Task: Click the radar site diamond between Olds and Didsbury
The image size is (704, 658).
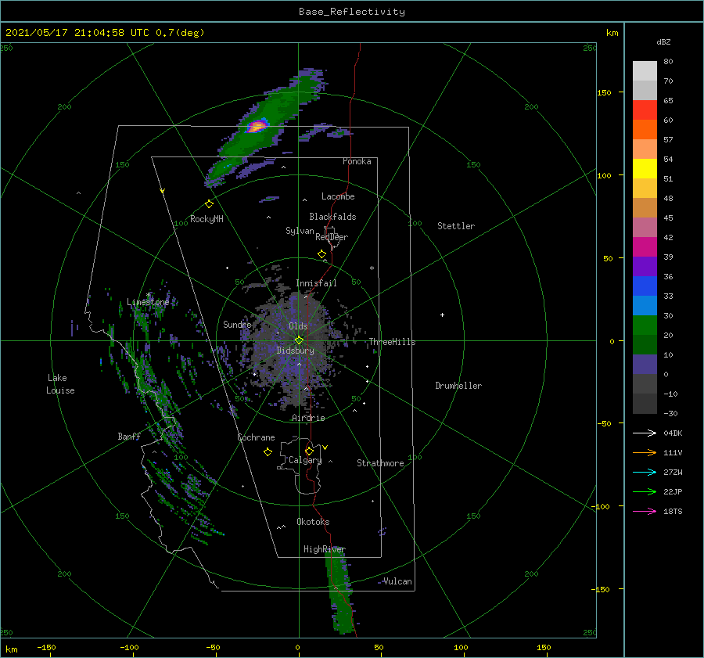Action: click(x=299, y=340)
